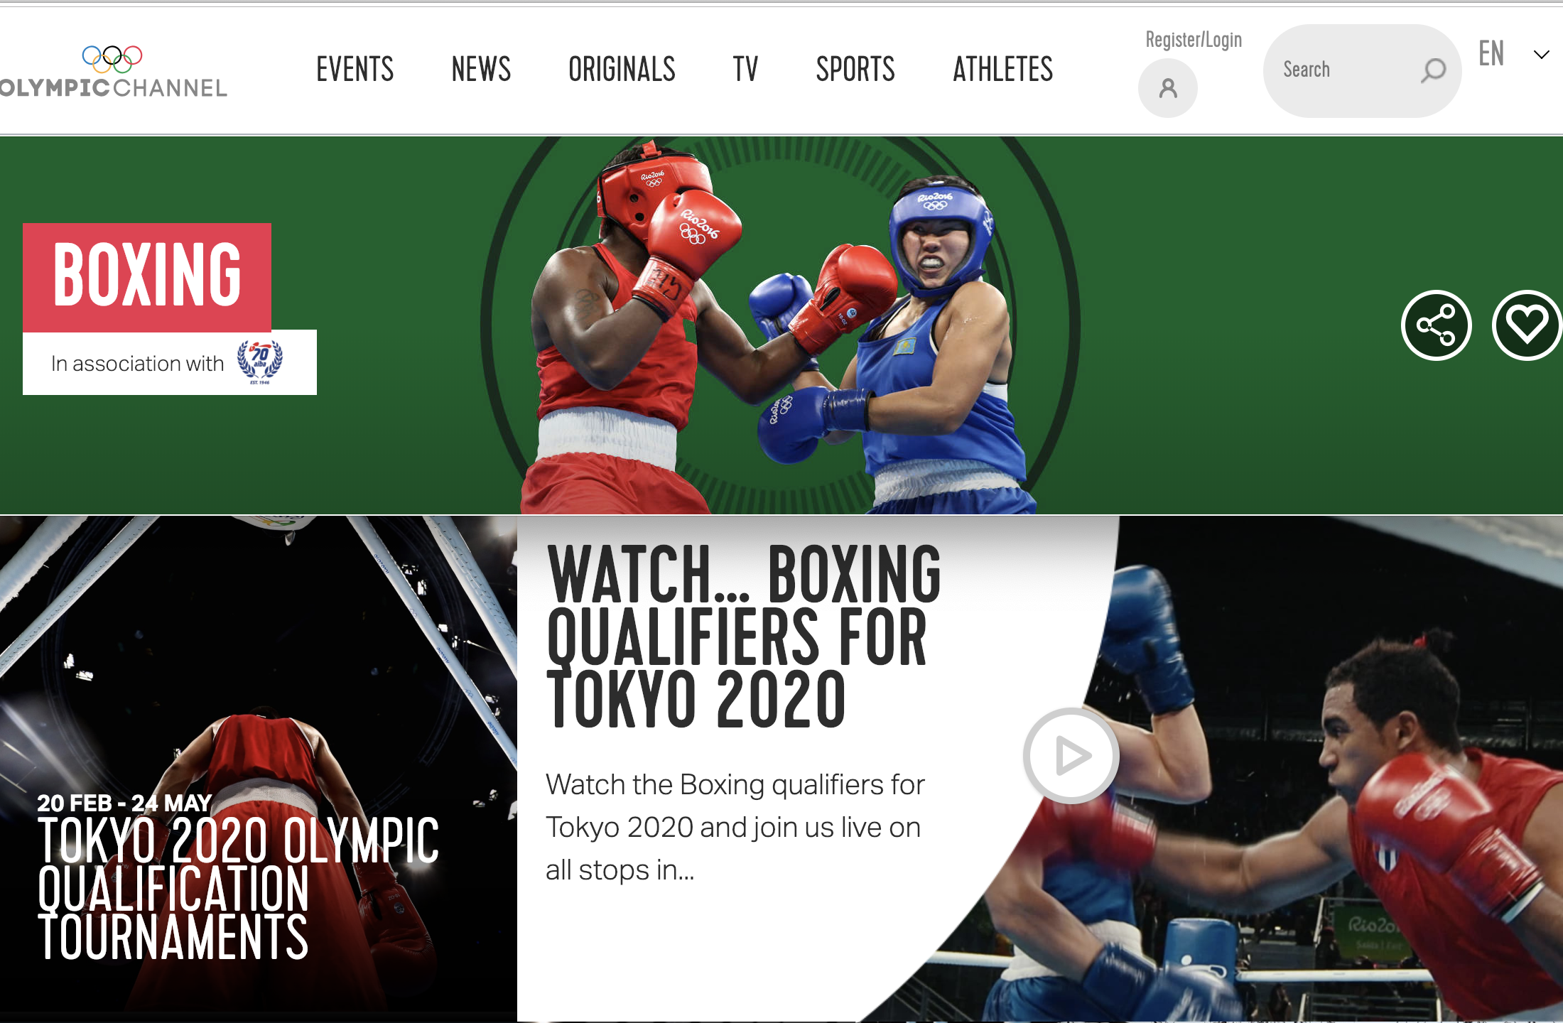Open the EN language selector

point(1491,54)
